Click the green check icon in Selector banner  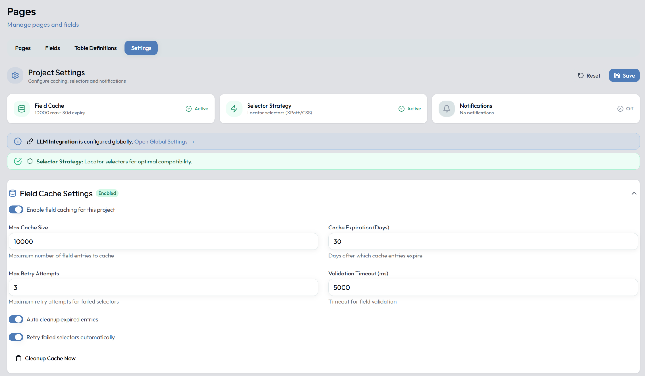[18, 162]
